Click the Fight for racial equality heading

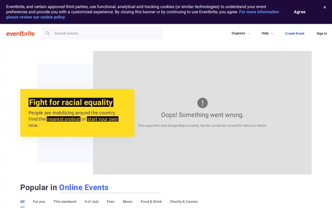point(71,102)
